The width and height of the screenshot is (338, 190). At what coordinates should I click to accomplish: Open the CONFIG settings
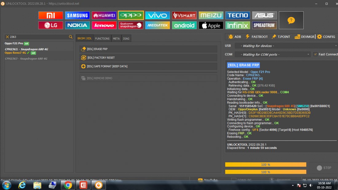tap(326, 37)
